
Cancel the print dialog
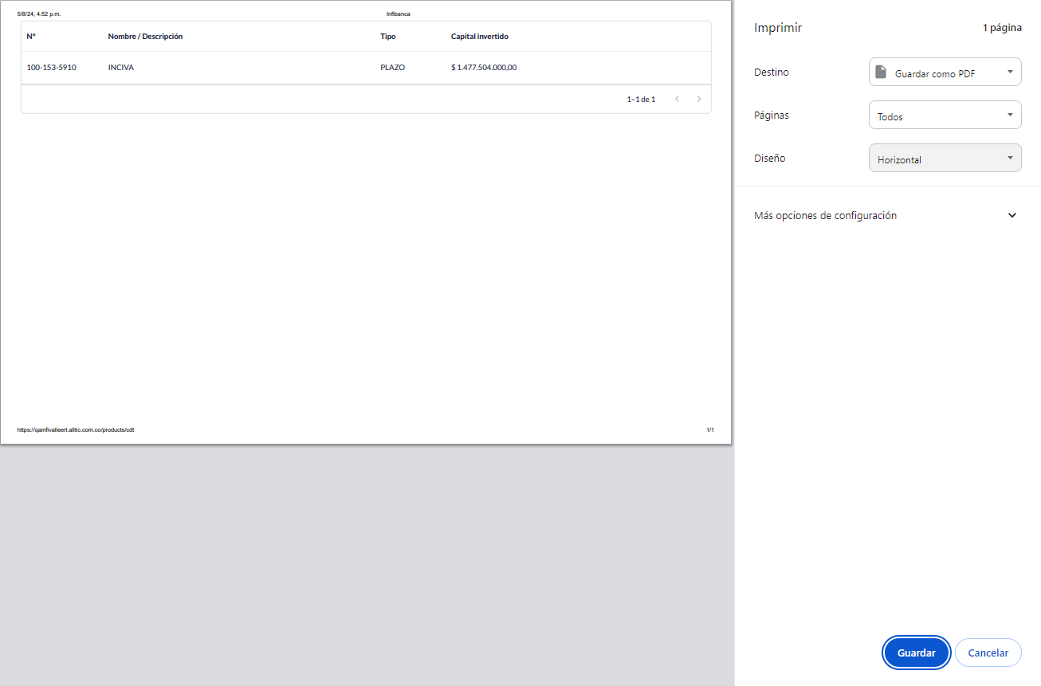coord(988,653)
